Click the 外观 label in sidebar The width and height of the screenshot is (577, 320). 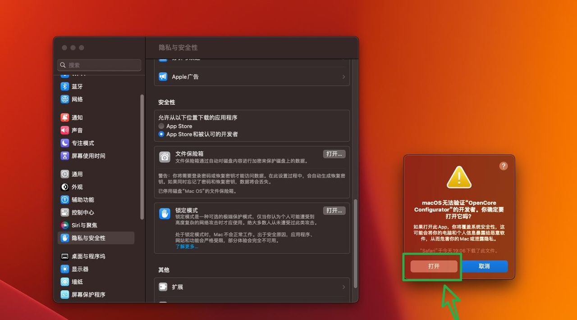(77, 187)
